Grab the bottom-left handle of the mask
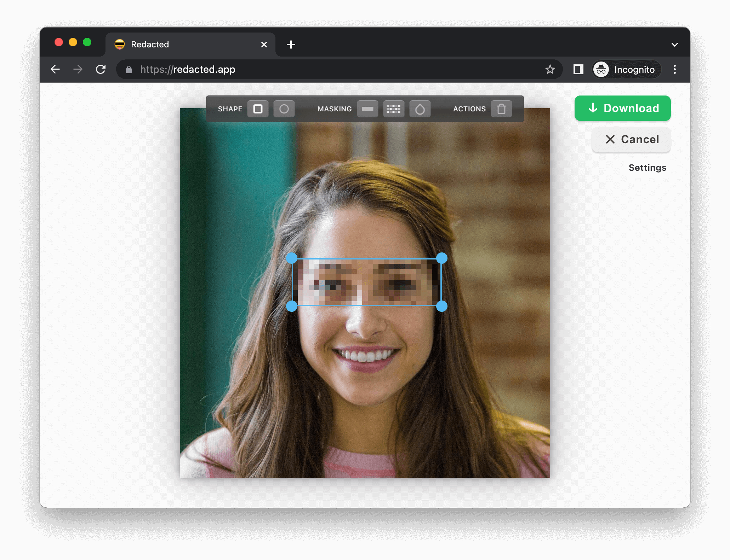 tap(292, 306)
